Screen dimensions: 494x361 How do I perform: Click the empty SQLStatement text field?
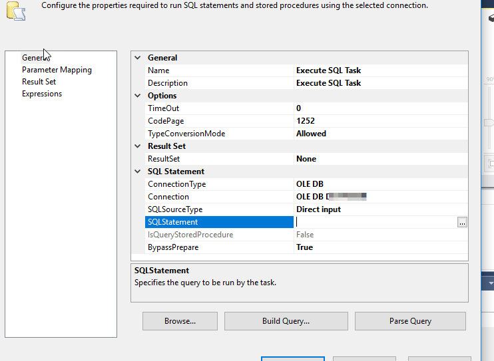[x=375, y=222]
